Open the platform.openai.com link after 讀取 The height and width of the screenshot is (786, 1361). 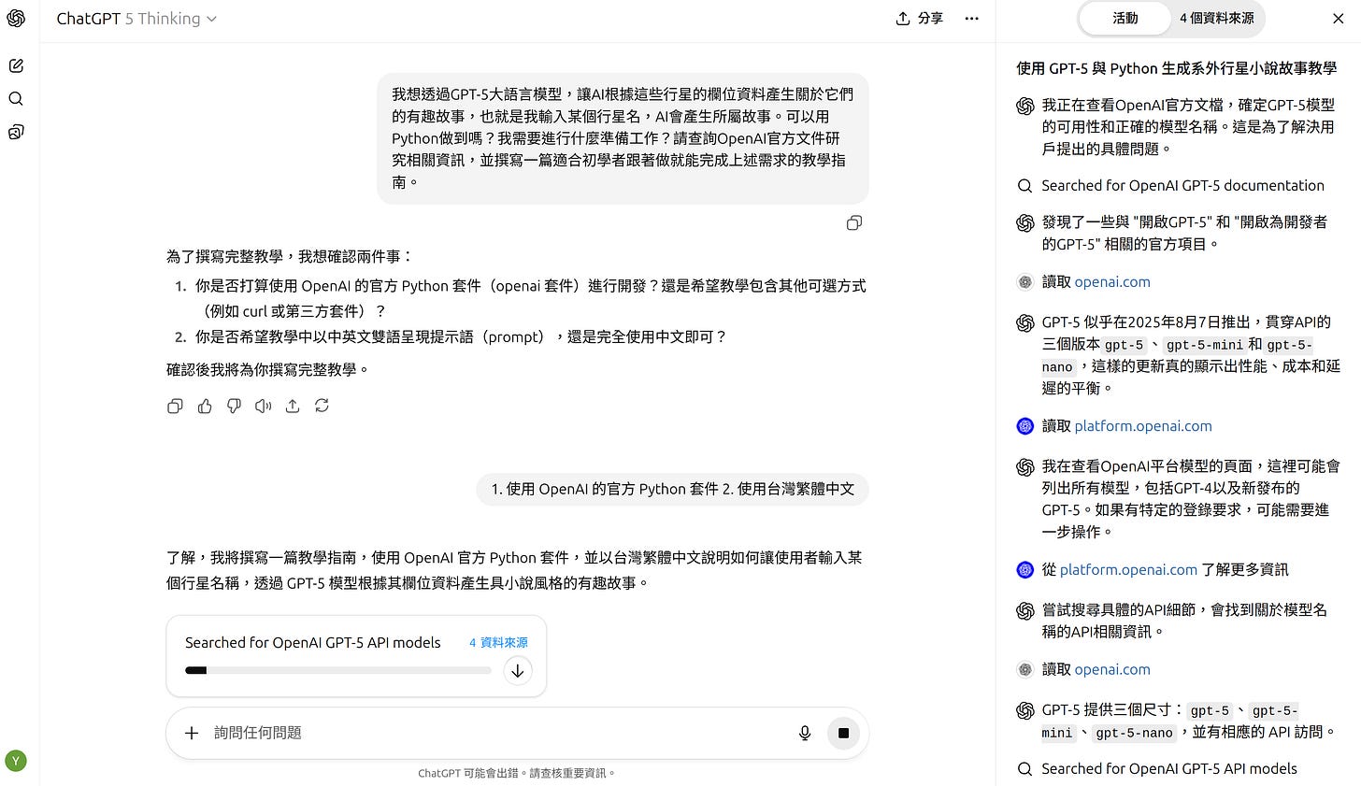(1143, 425)
